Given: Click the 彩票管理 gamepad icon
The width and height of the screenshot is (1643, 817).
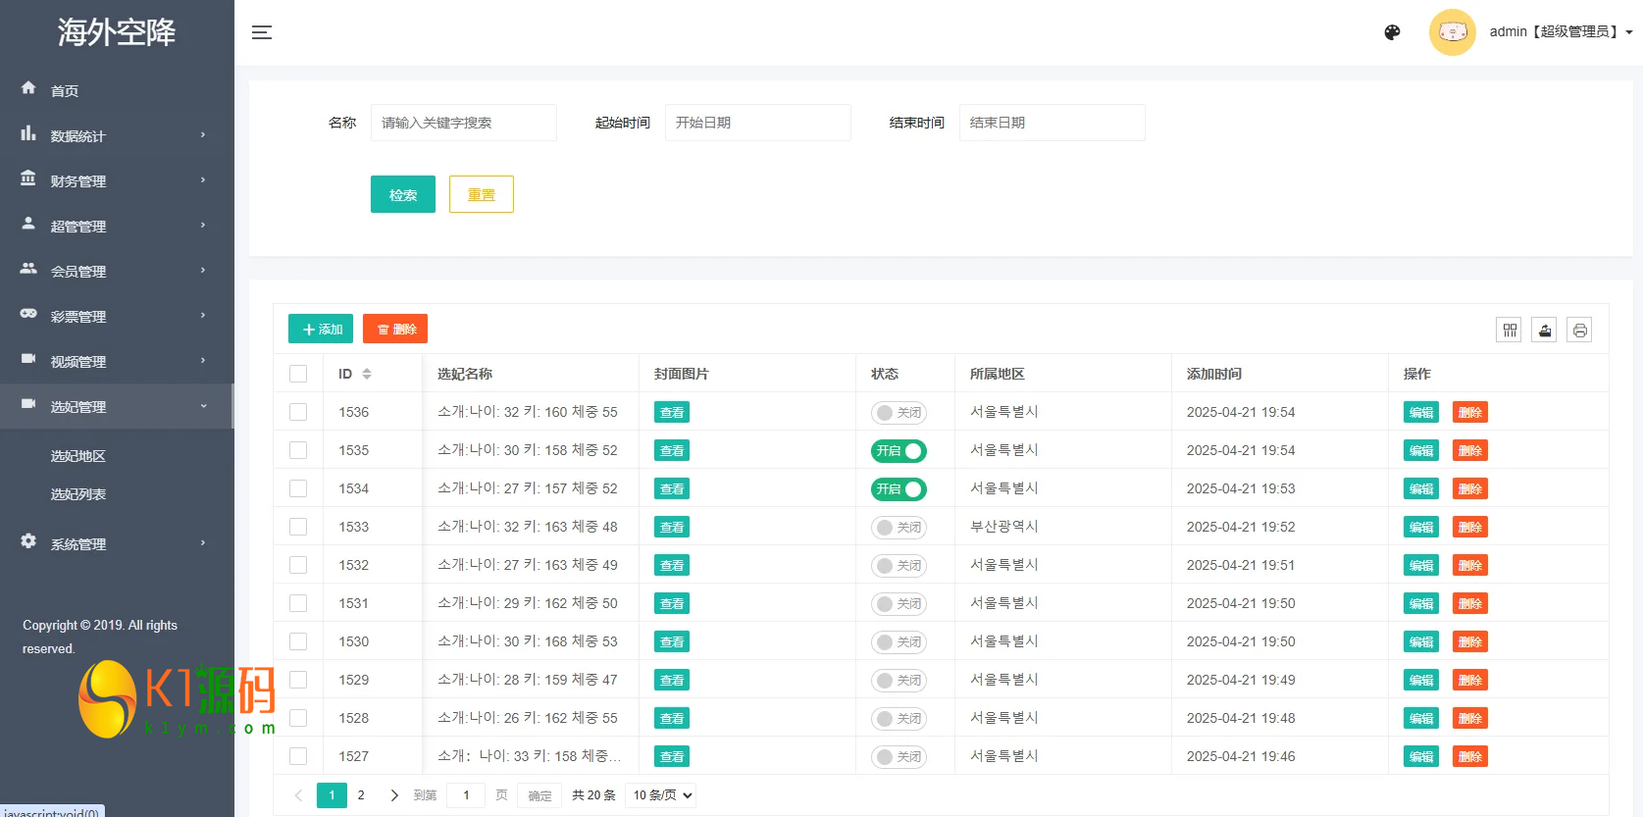Looking at the screenshot, I should tap(28, 314).
